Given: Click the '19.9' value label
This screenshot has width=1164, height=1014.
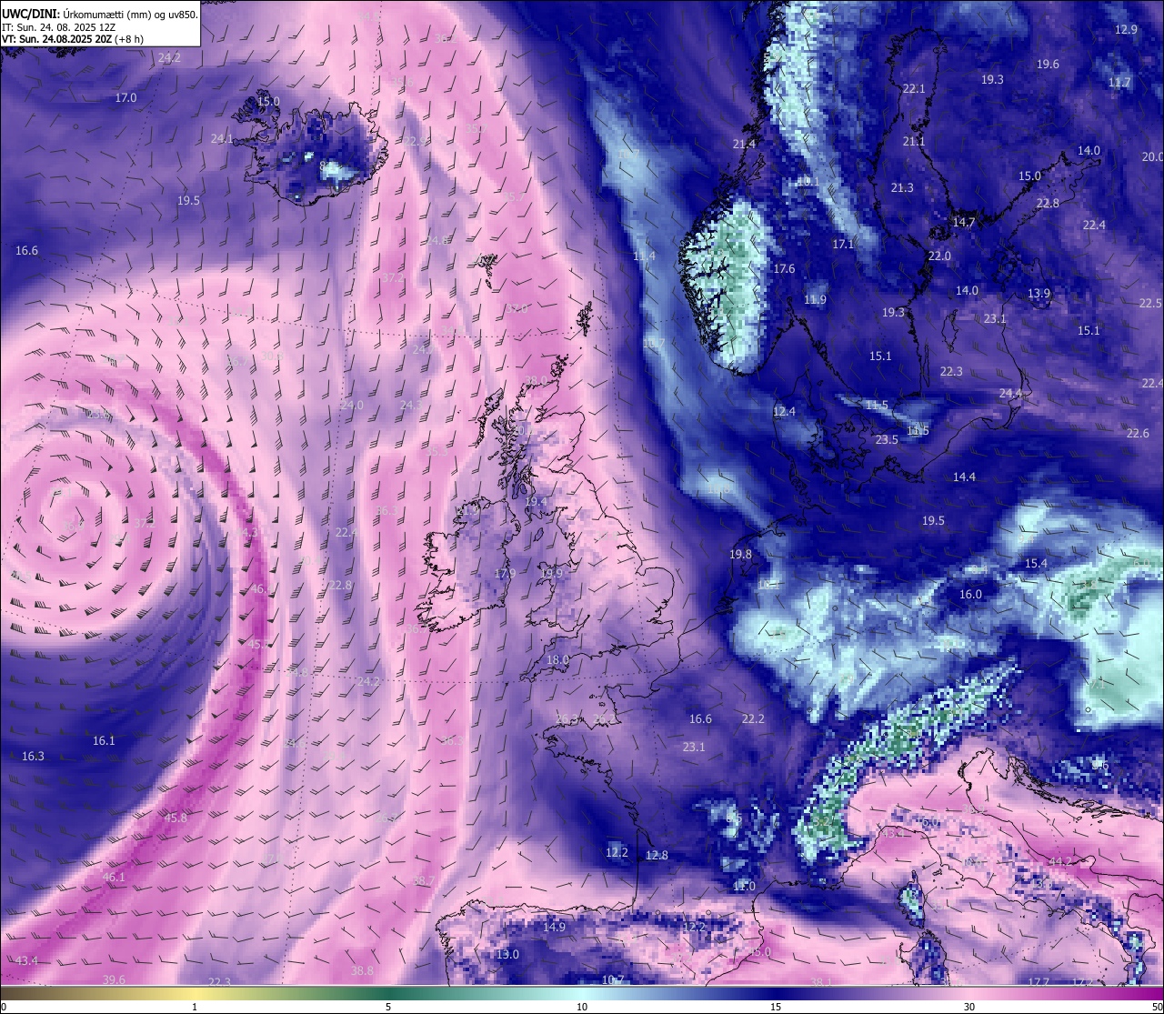Looking at the screenshot, I should tap(552, 573).
